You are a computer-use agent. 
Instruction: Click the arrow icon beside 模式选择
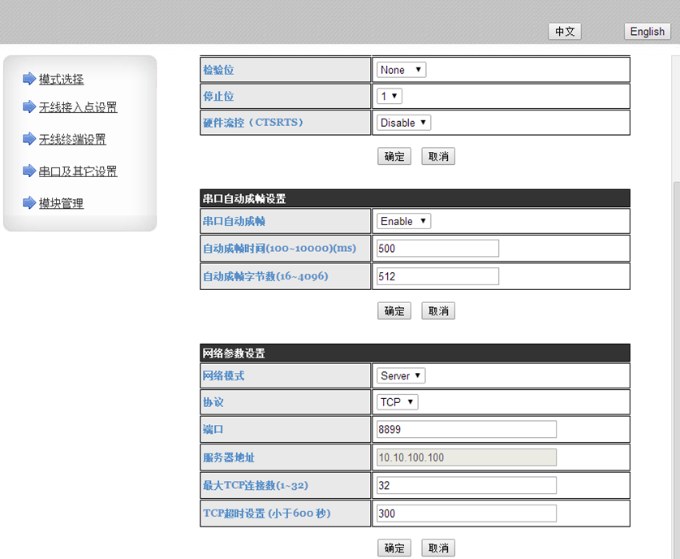pyautogui.click(x=29, y=79)
